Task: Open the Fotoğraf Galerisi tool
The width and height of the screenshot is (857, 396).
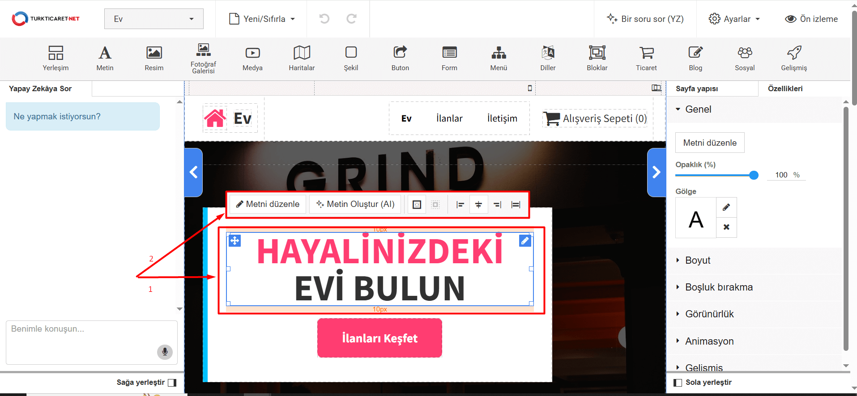Action: tap(203, 58)
